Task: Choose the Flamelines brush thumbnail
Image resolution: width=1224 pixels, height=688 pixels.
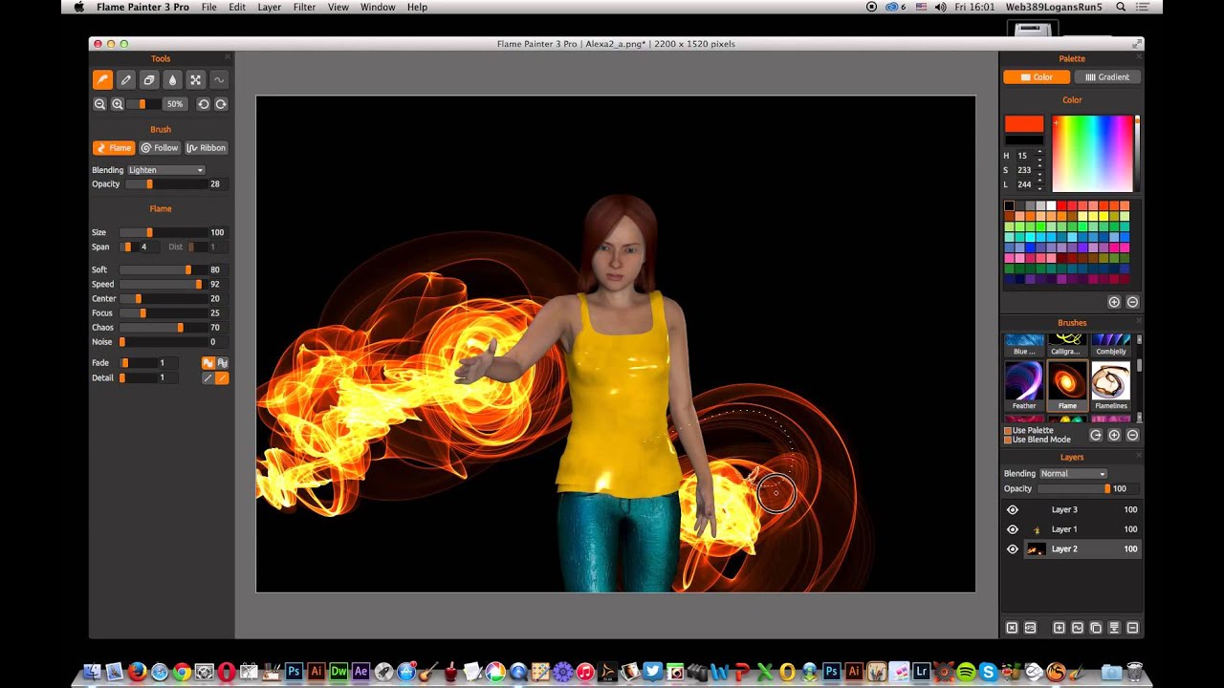Action: [x=1110, y=385]
